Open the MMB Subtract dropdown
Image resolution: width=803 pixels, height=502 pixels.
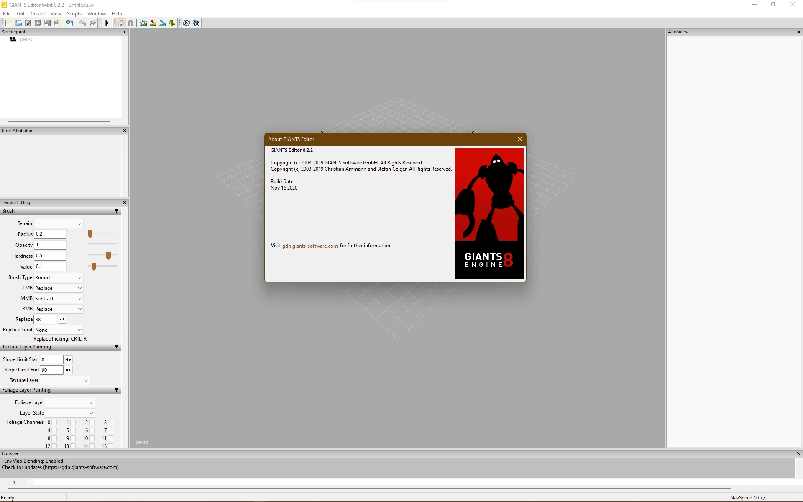pyautogui.click(x=59, y=299)
